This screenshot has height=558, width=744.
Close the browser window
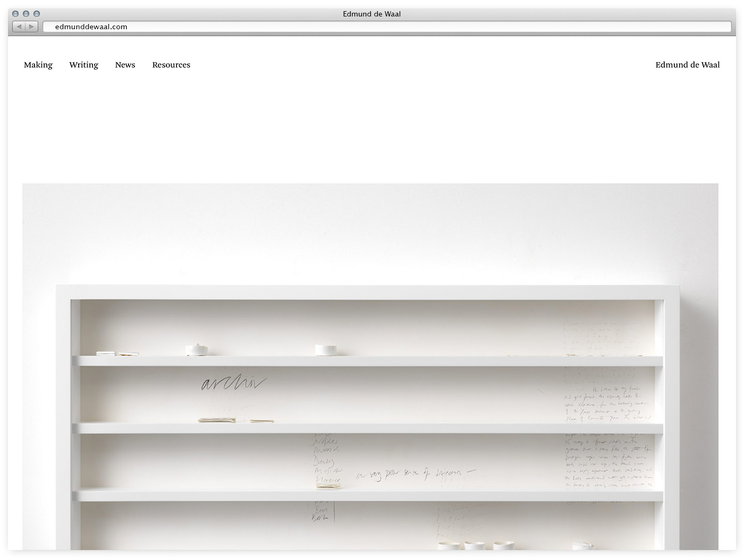point(15,14)
